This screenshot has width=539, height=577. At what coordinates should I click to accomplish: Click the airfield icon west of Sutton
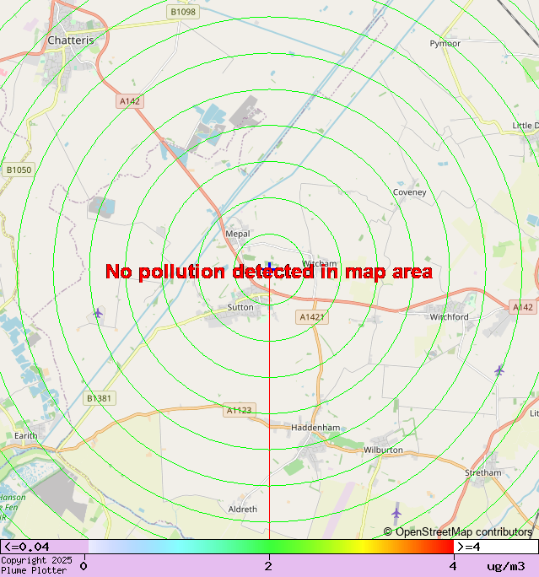(x=98, y=314)
